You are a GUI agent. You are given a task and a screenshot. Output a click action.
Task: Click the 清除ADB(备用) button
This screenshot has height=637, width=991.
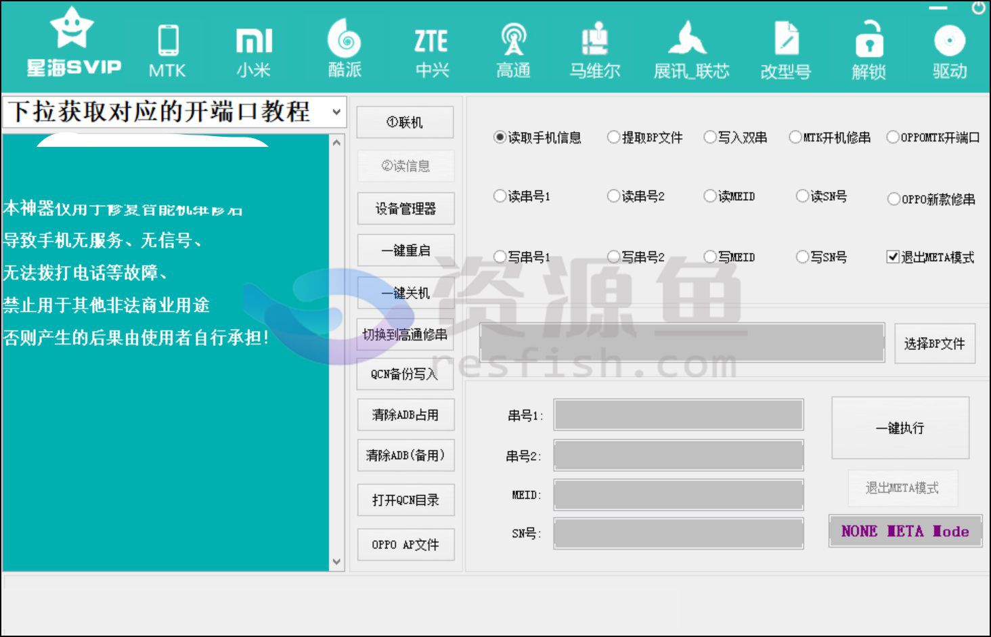[x=405, y=455]
